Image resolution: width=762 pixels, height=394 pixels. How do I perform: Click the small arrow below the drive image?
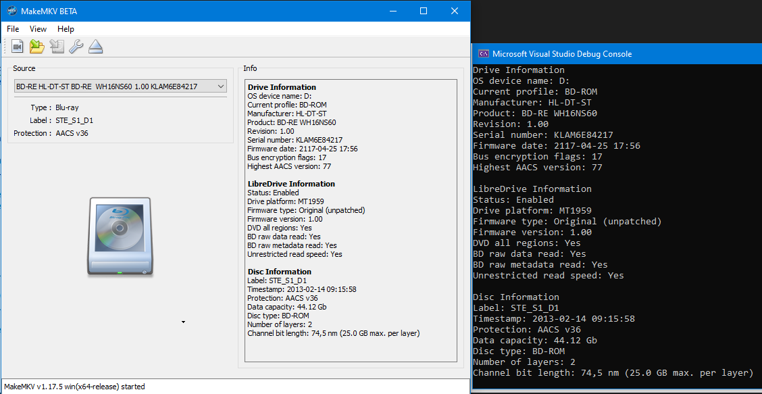183,322
